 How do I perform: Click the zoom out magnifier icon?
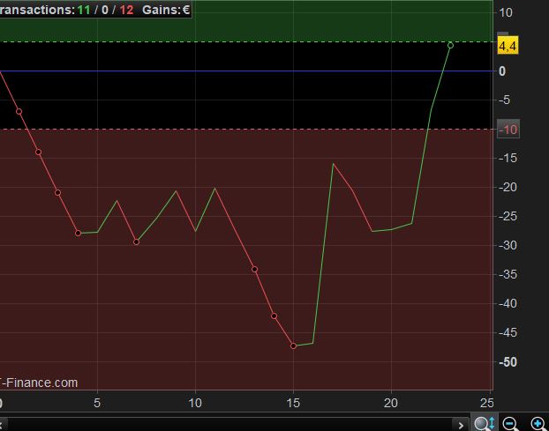(x=511, y=424)
